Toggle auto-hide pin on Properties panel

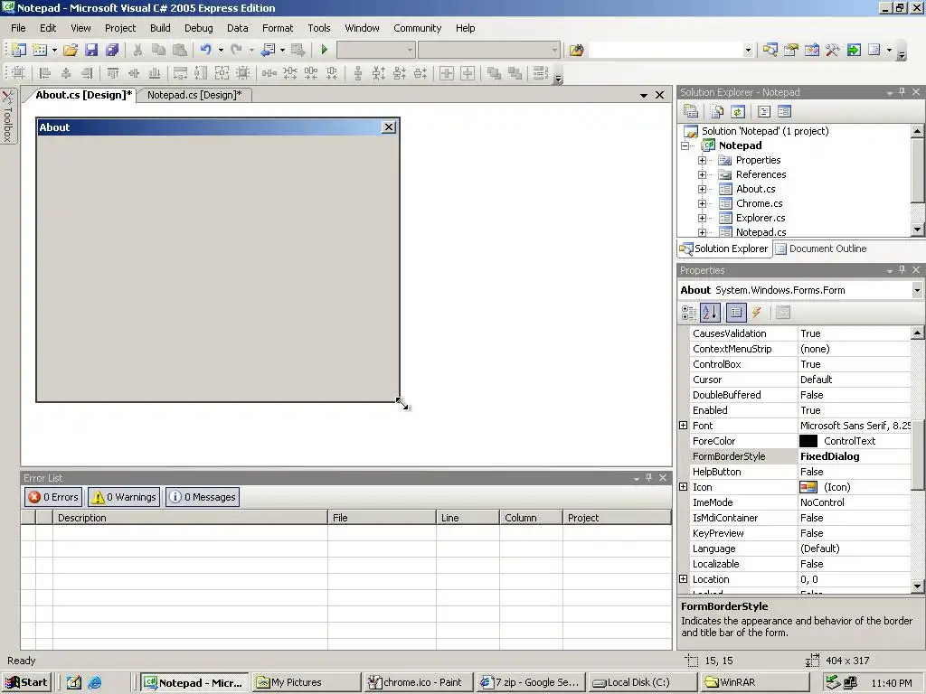tap(902, 270)
